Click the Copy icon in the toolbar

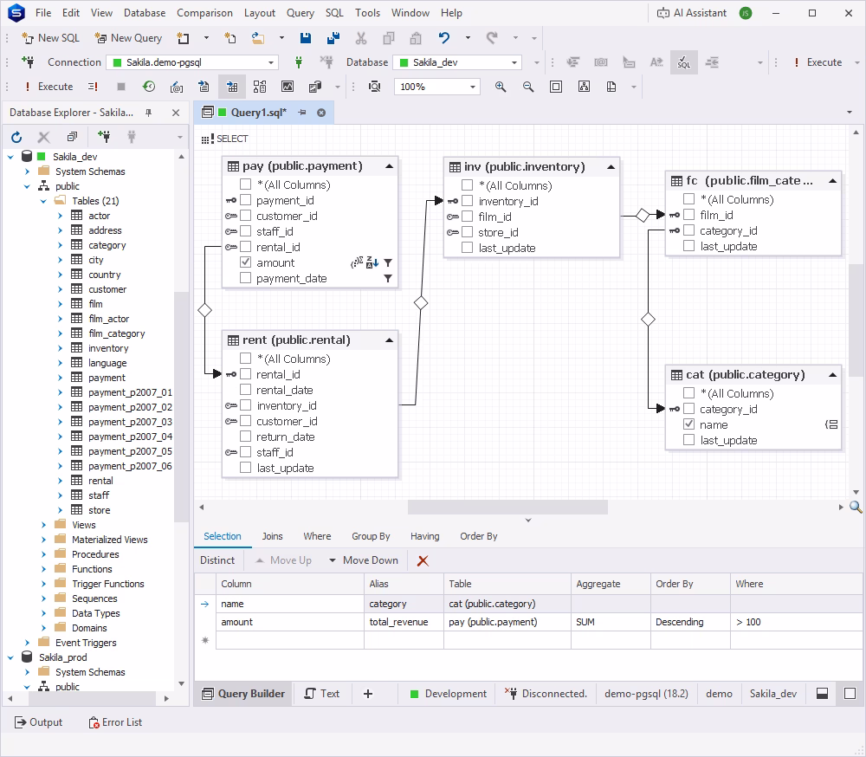(x=389, y=38)
